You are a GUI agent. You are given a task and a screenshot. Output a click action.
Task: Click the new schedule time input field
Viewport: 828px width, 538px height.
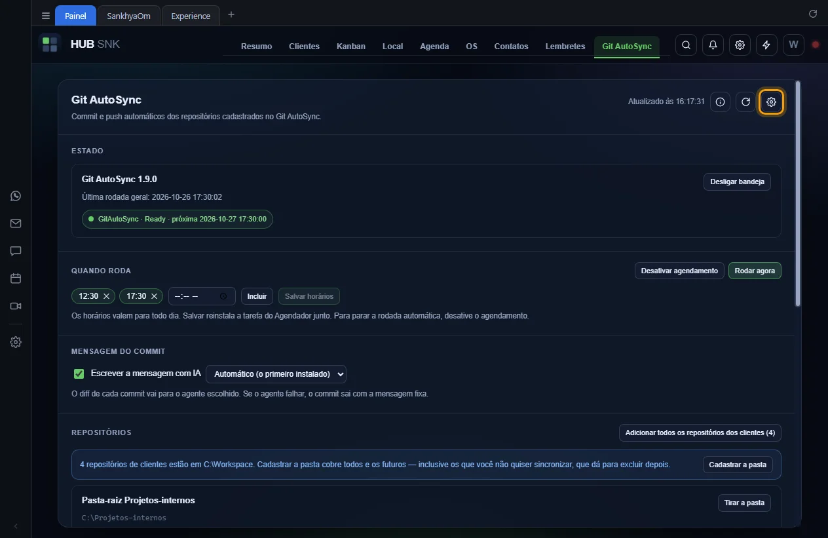tap(202, 296)
